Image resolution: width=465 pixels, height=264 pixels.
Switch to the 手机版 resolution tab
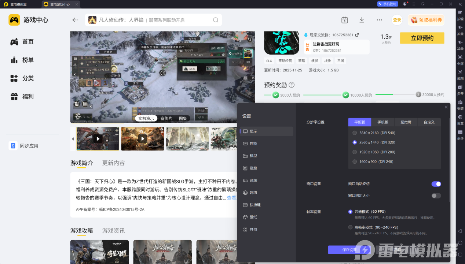(x=383, y=122)
